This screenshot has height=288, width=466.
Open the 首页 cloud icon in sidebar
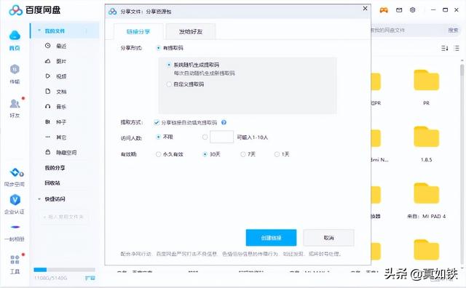click(x=15, y=35)
